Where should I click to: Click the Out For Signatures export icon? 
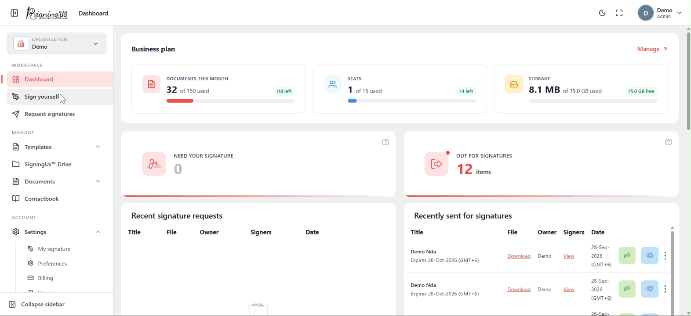coord(436,164)
